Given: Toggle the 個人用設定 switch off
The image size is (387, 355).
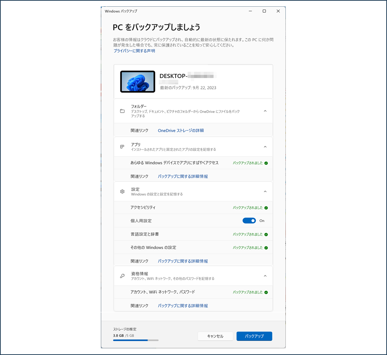Looking at the screenshot, I should [x=249, y=220].
